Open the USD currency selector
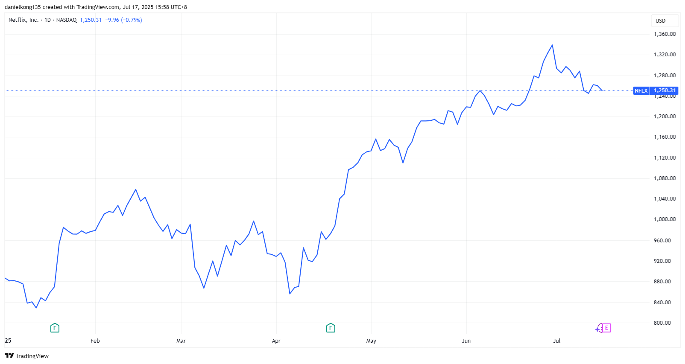Viewport: 685px width, 364px height. pos(661,21)
